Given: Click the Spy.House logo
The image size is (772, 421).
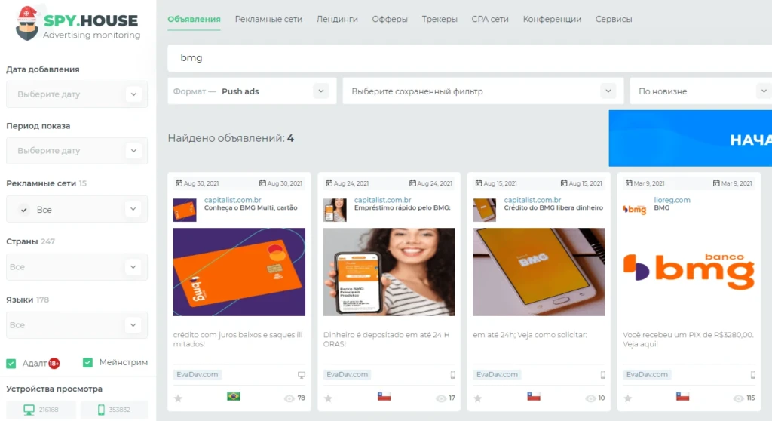Looking at the screenshot, I should click(78, 23).
